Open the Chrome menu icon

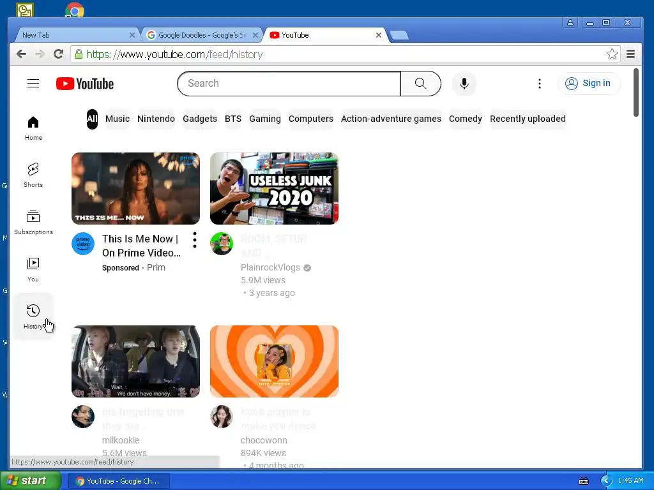click(x=630, y=54)
